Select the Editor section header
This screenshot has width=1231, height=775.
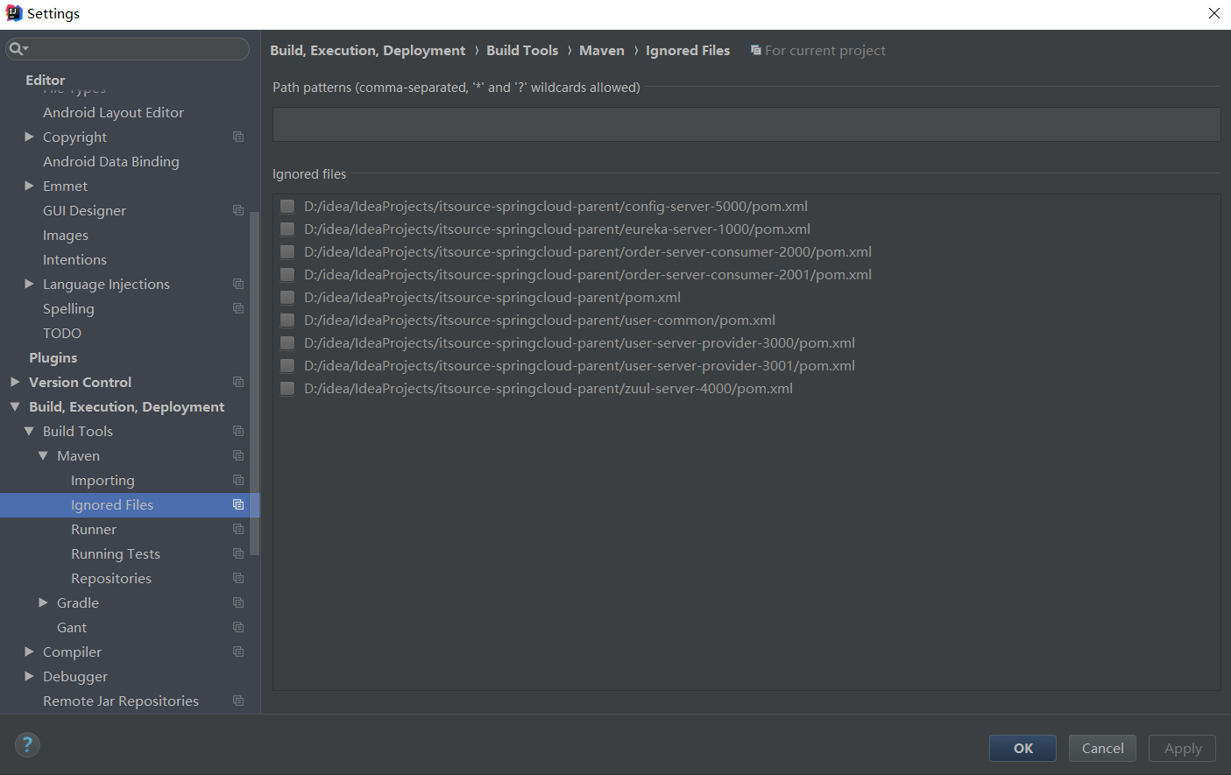pyautogui.click(x=46, y=80)
